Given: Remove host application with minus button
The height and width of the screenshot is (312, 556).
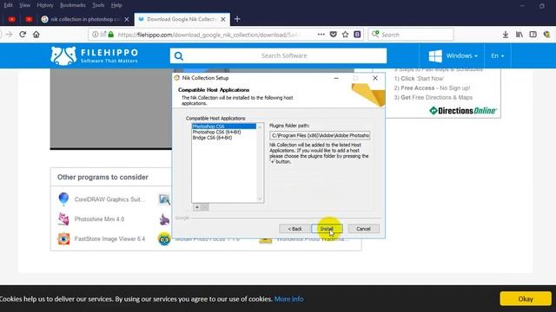Looking at the screenshot, I should pos(205,207).
